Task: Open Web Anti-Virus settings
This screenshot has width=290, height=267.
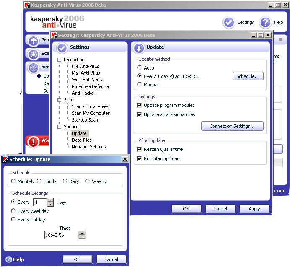Action: [x=87, y=80]
